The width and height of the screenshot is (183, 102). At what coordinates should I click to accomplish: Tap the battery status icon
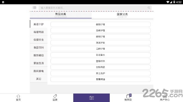pyautogui.click(x=174, y=2)
